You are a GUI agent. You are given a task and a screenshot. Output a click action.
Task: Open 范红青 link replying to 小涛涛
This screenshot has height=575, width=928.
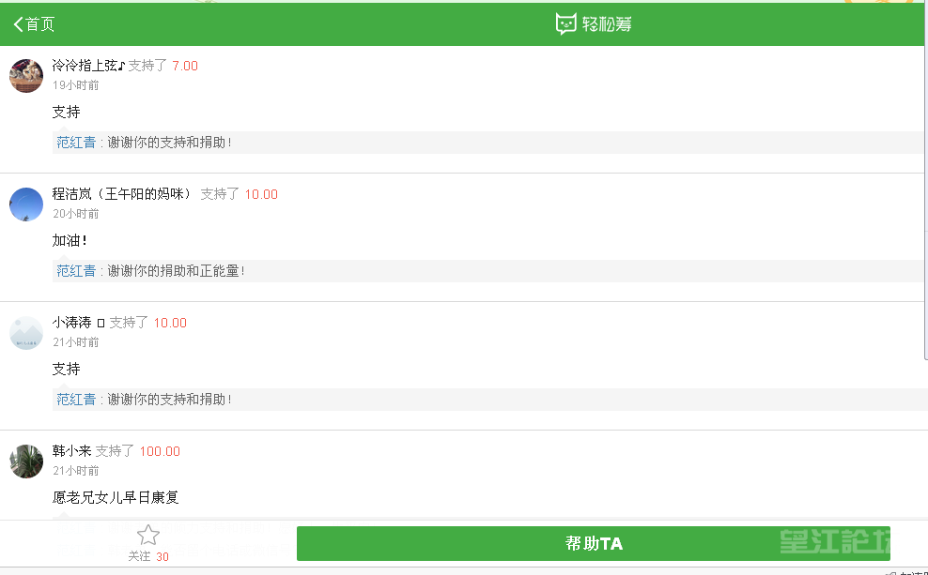click(x=76, y=400)
